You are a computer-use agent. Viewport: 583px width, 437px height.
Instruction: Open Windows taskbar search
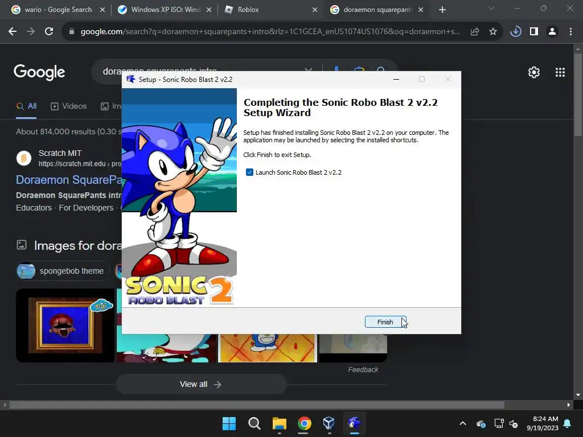pos(254,423)
